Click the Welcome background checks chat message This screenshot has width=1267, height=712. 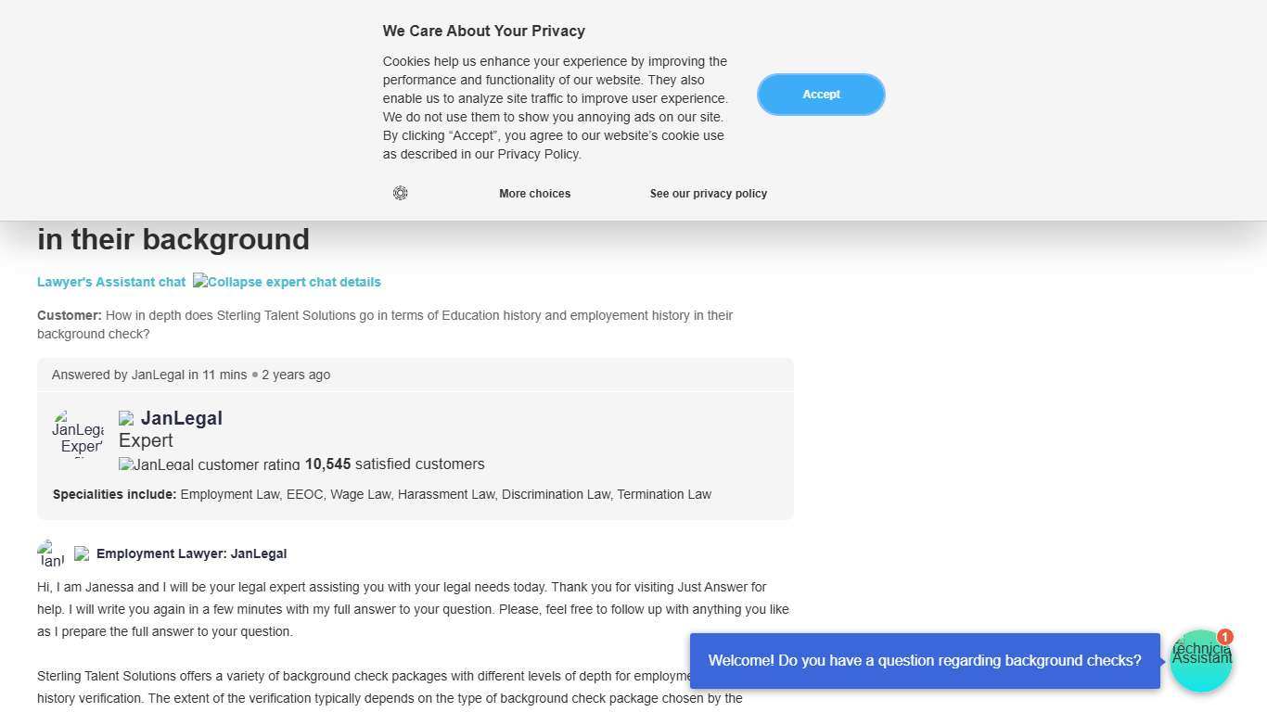(x=925, y=660)
